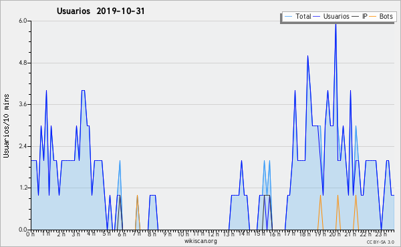Click the chart title 'Usuarios 2019-10-31'
This screenshot has height=247, width=401.
tap(100, 11)
